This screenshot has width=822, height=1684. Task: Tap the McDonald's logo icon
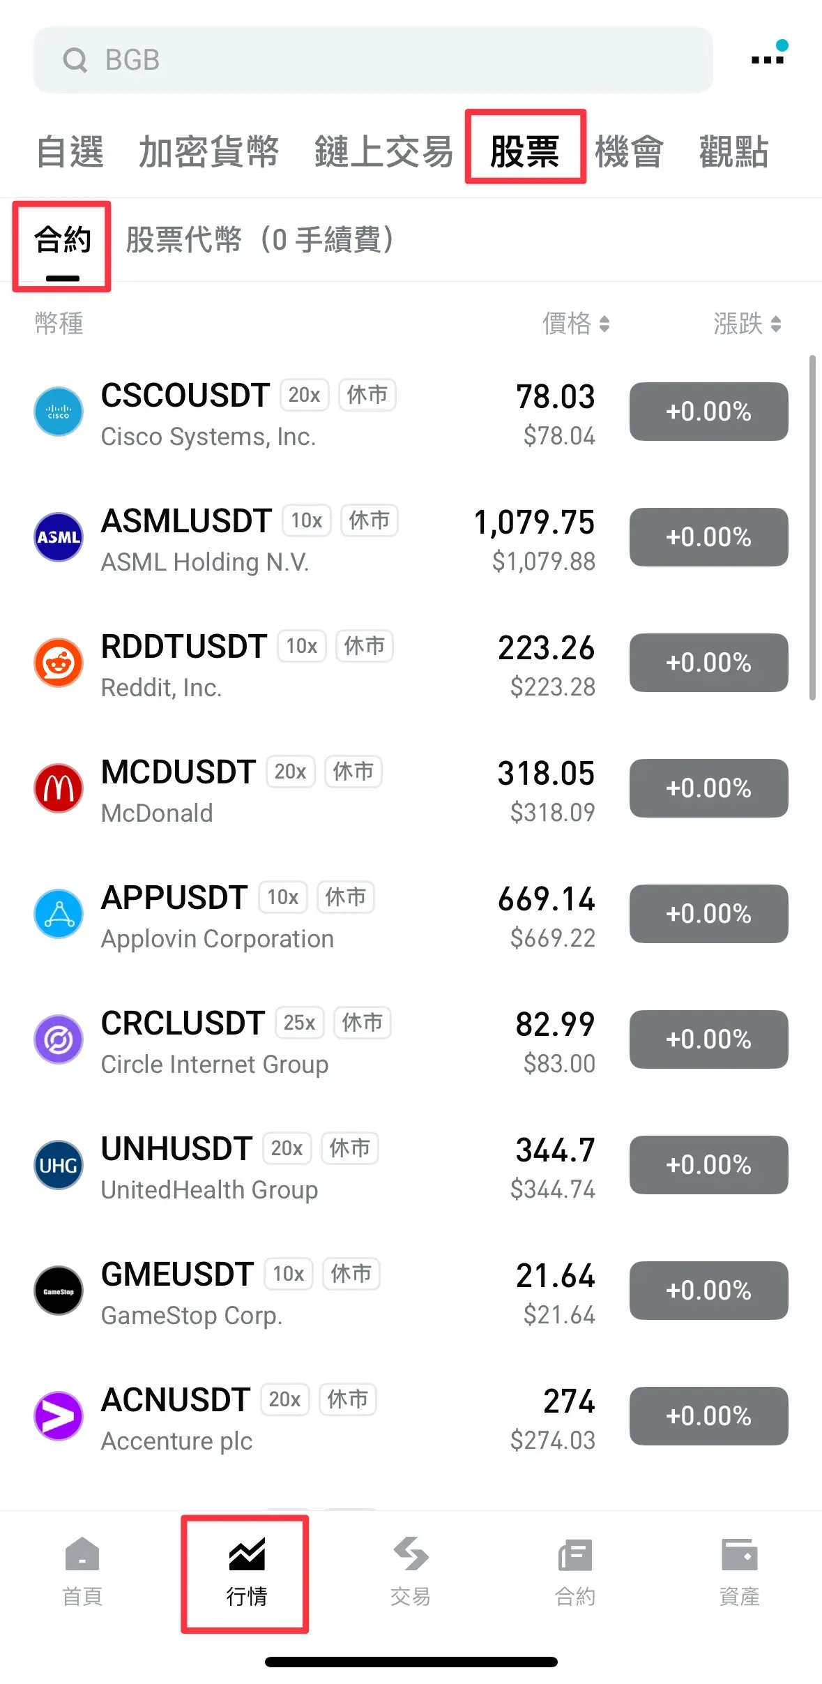pos(59,788)
